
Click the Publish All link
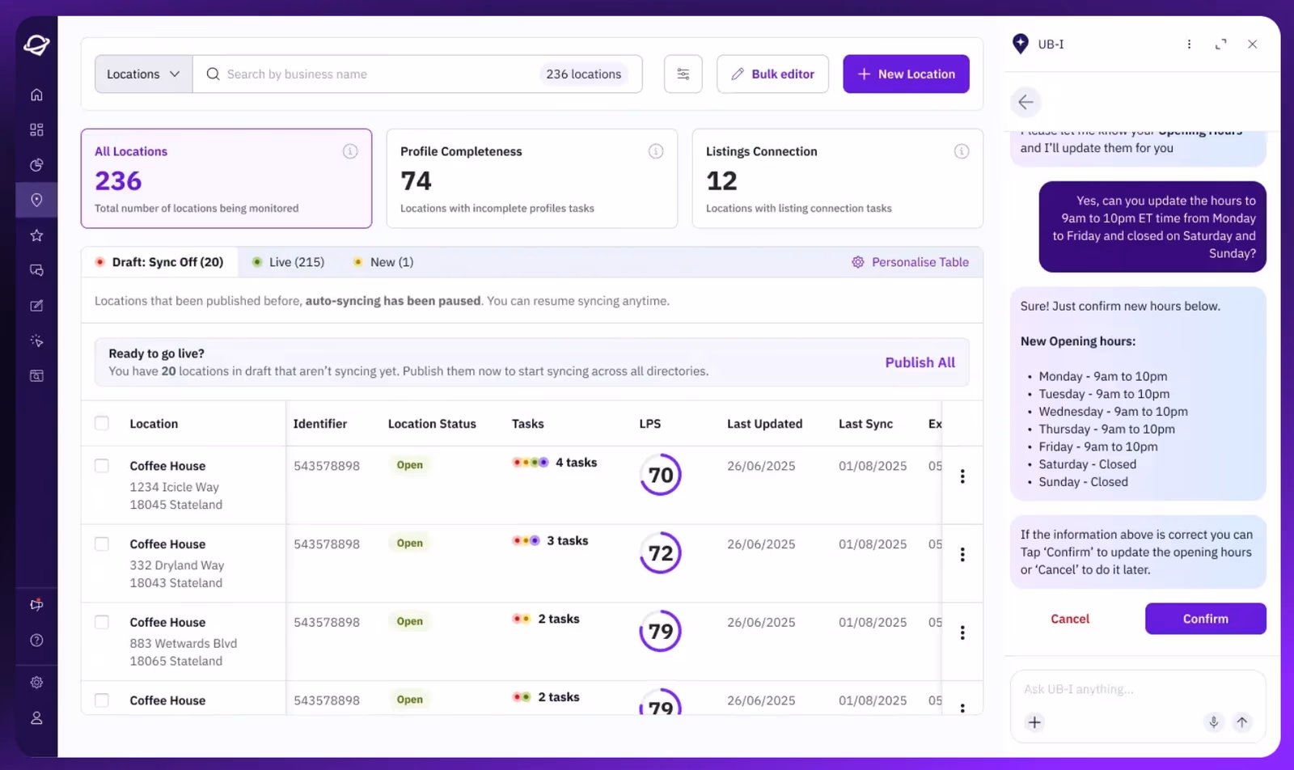click(x=920, y=362)
